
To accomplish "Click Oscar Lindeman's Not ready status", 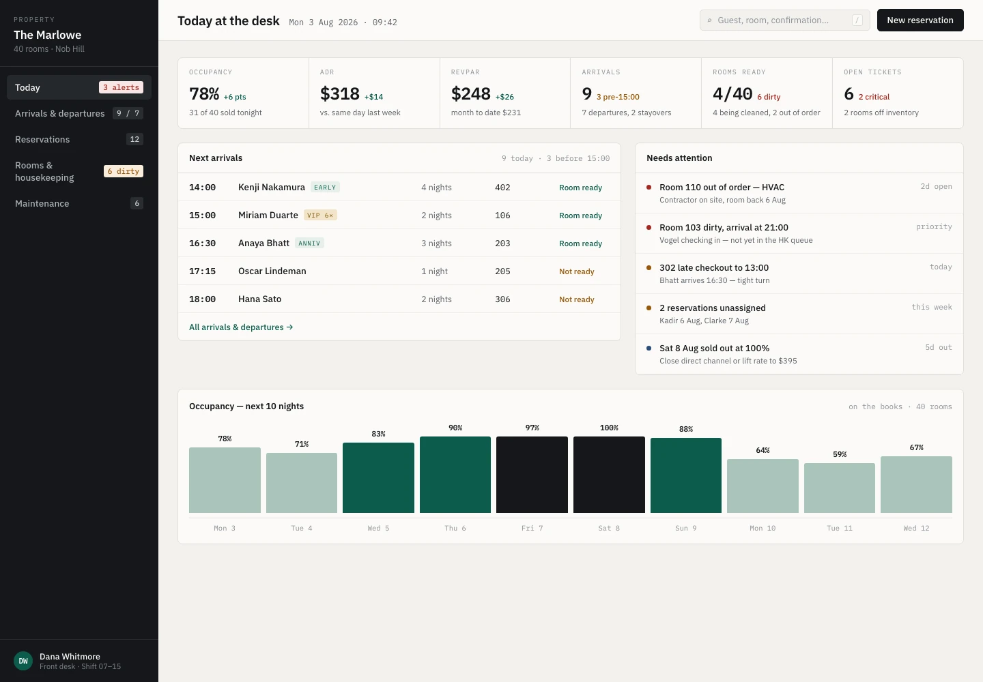I will pos(577,271).
